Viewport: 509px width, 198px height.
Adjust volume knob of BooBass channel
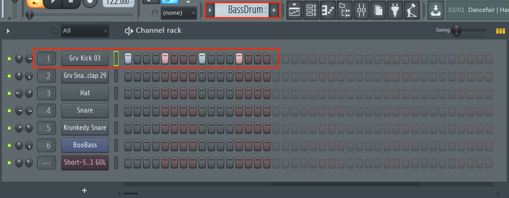pyautogui.click(x=29, y=145)
